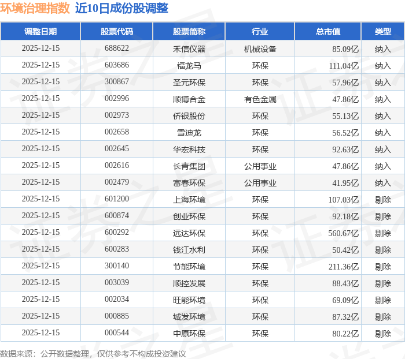Click stock name 中原环保
This screenshot has height=359, width=405.
coord(189,334)
